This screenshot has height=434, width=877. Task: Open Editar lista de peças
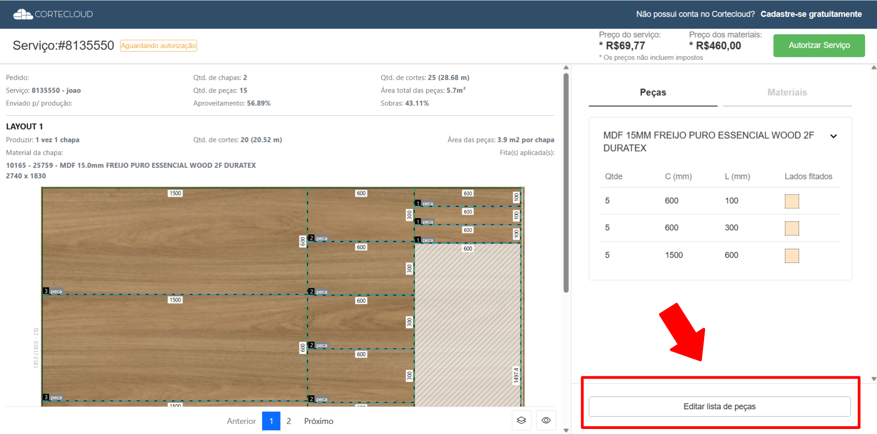click(720, 407)
